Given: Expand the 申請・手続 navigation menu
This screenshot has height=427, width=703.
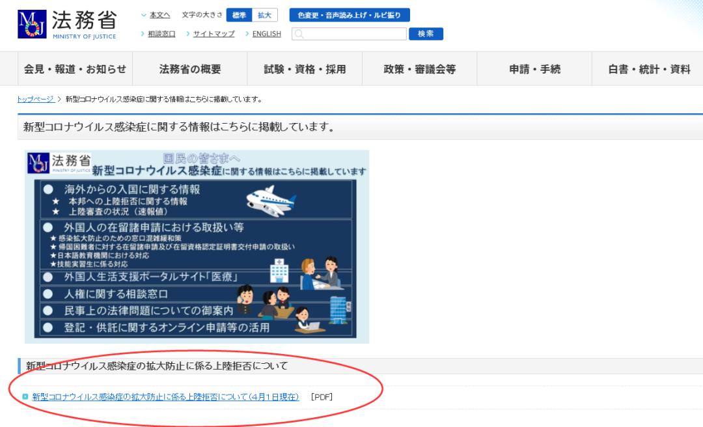Looking at the screenshot, I should pyautogui.click(x=534, y=69).
